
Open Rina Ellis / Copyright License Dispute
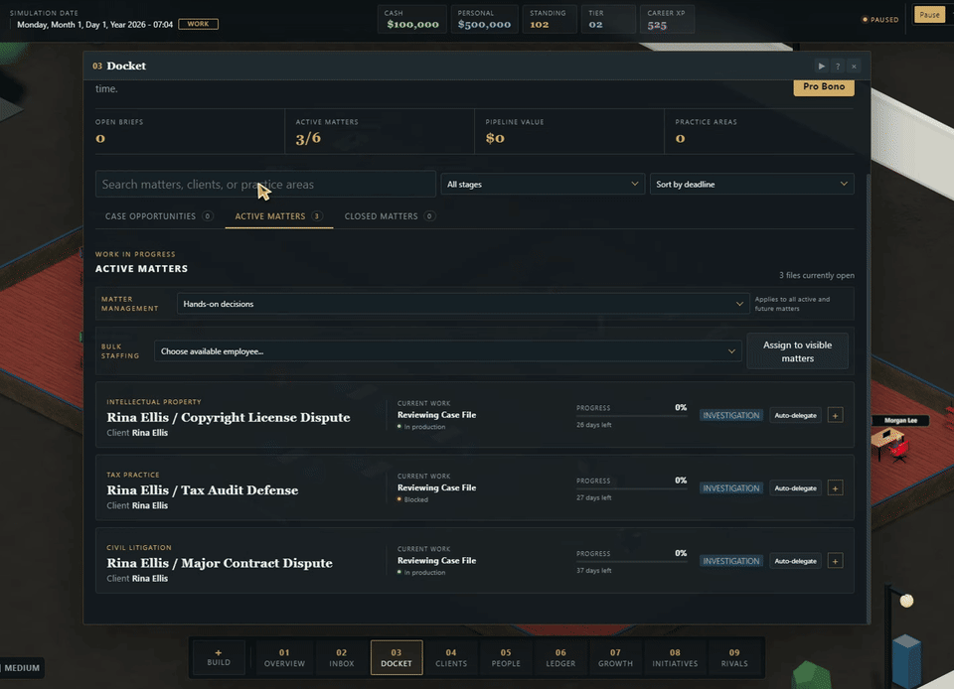229,417
